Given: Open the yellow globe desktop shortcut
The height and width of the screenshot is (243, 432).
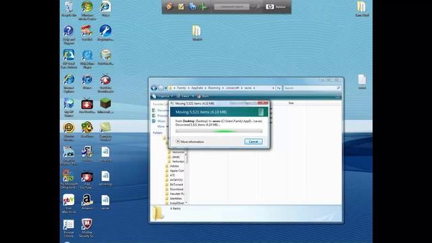Looking at the screenshot, I should coord(69,131).
